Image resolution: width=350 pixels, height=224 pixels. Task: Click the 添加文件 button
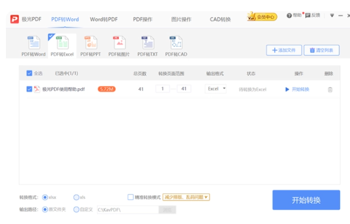pyautogui.click(x=284, y=50)
